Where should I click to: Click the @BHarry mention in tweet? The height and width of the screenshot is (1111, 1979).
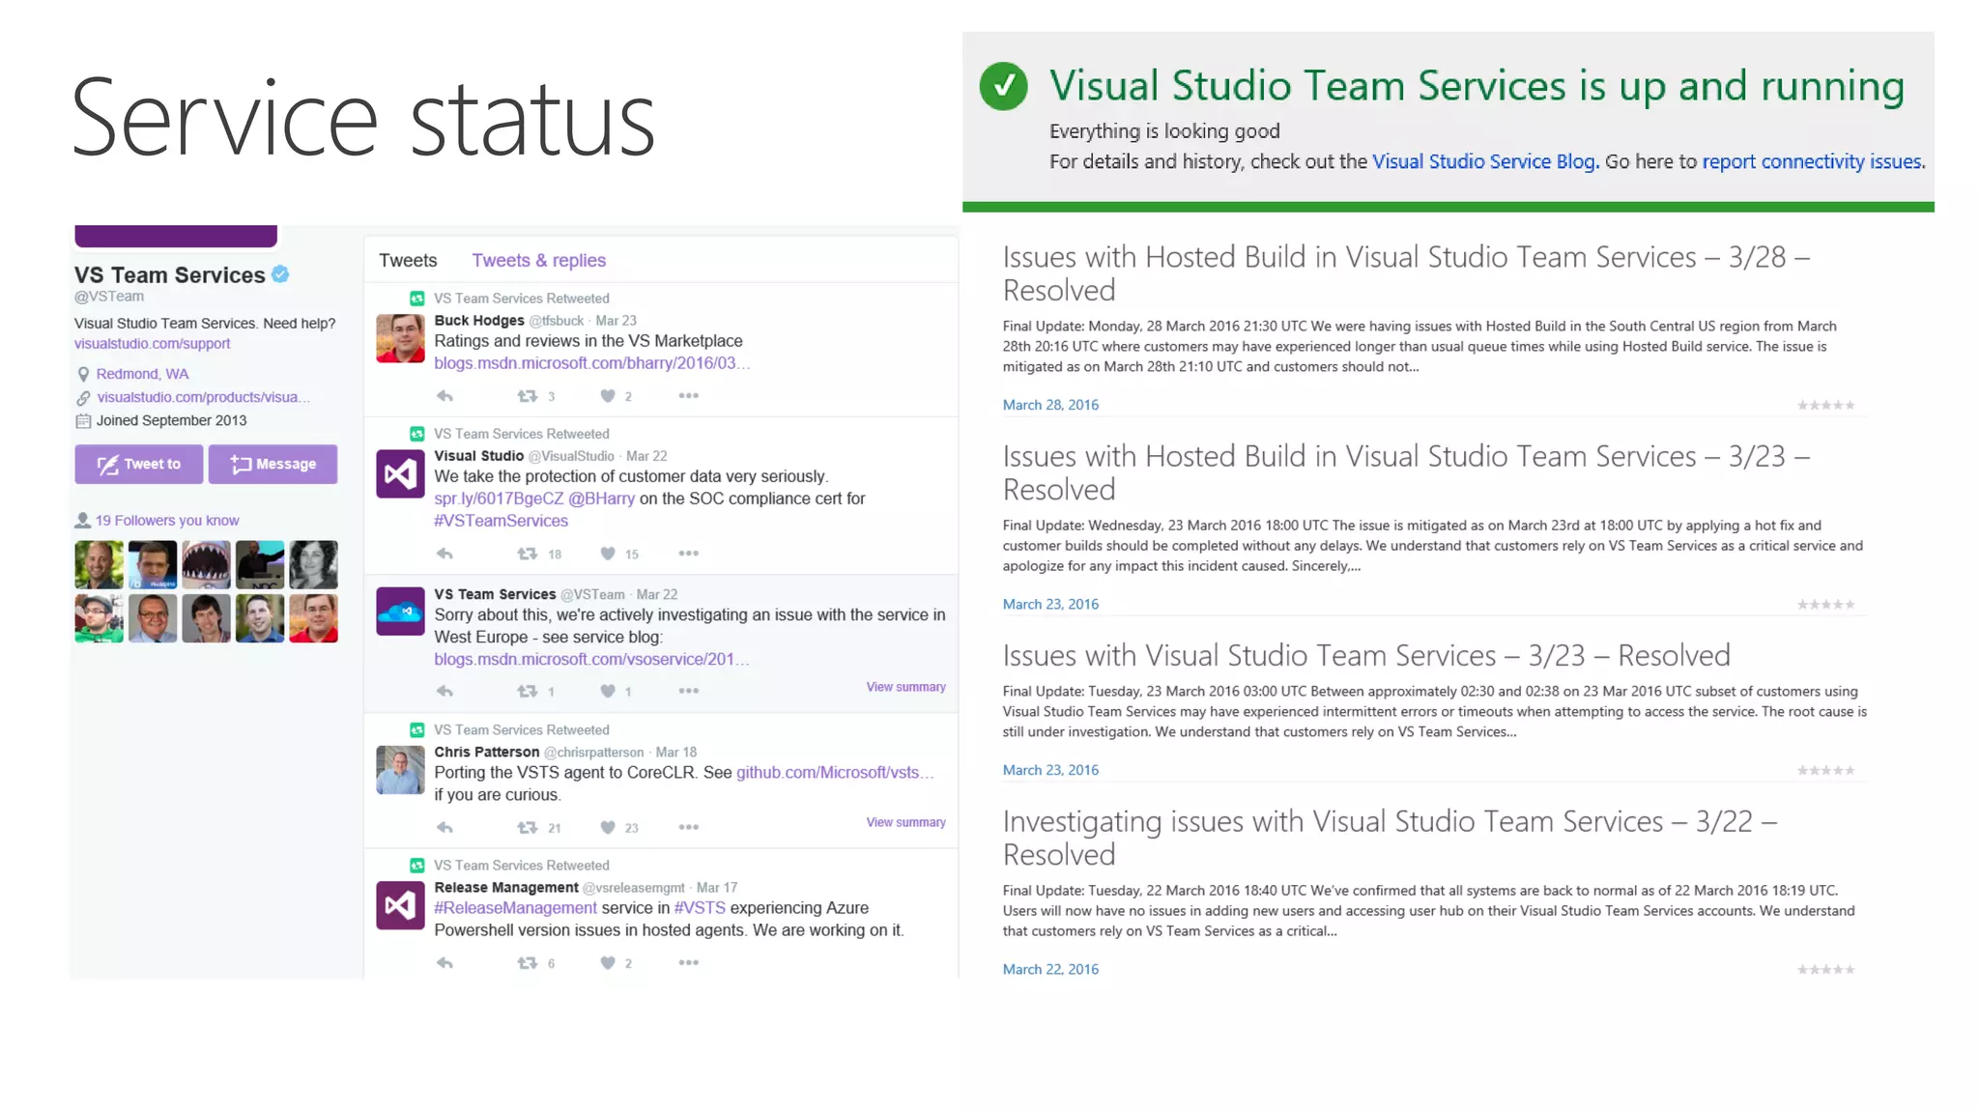[x=601, y=499]
